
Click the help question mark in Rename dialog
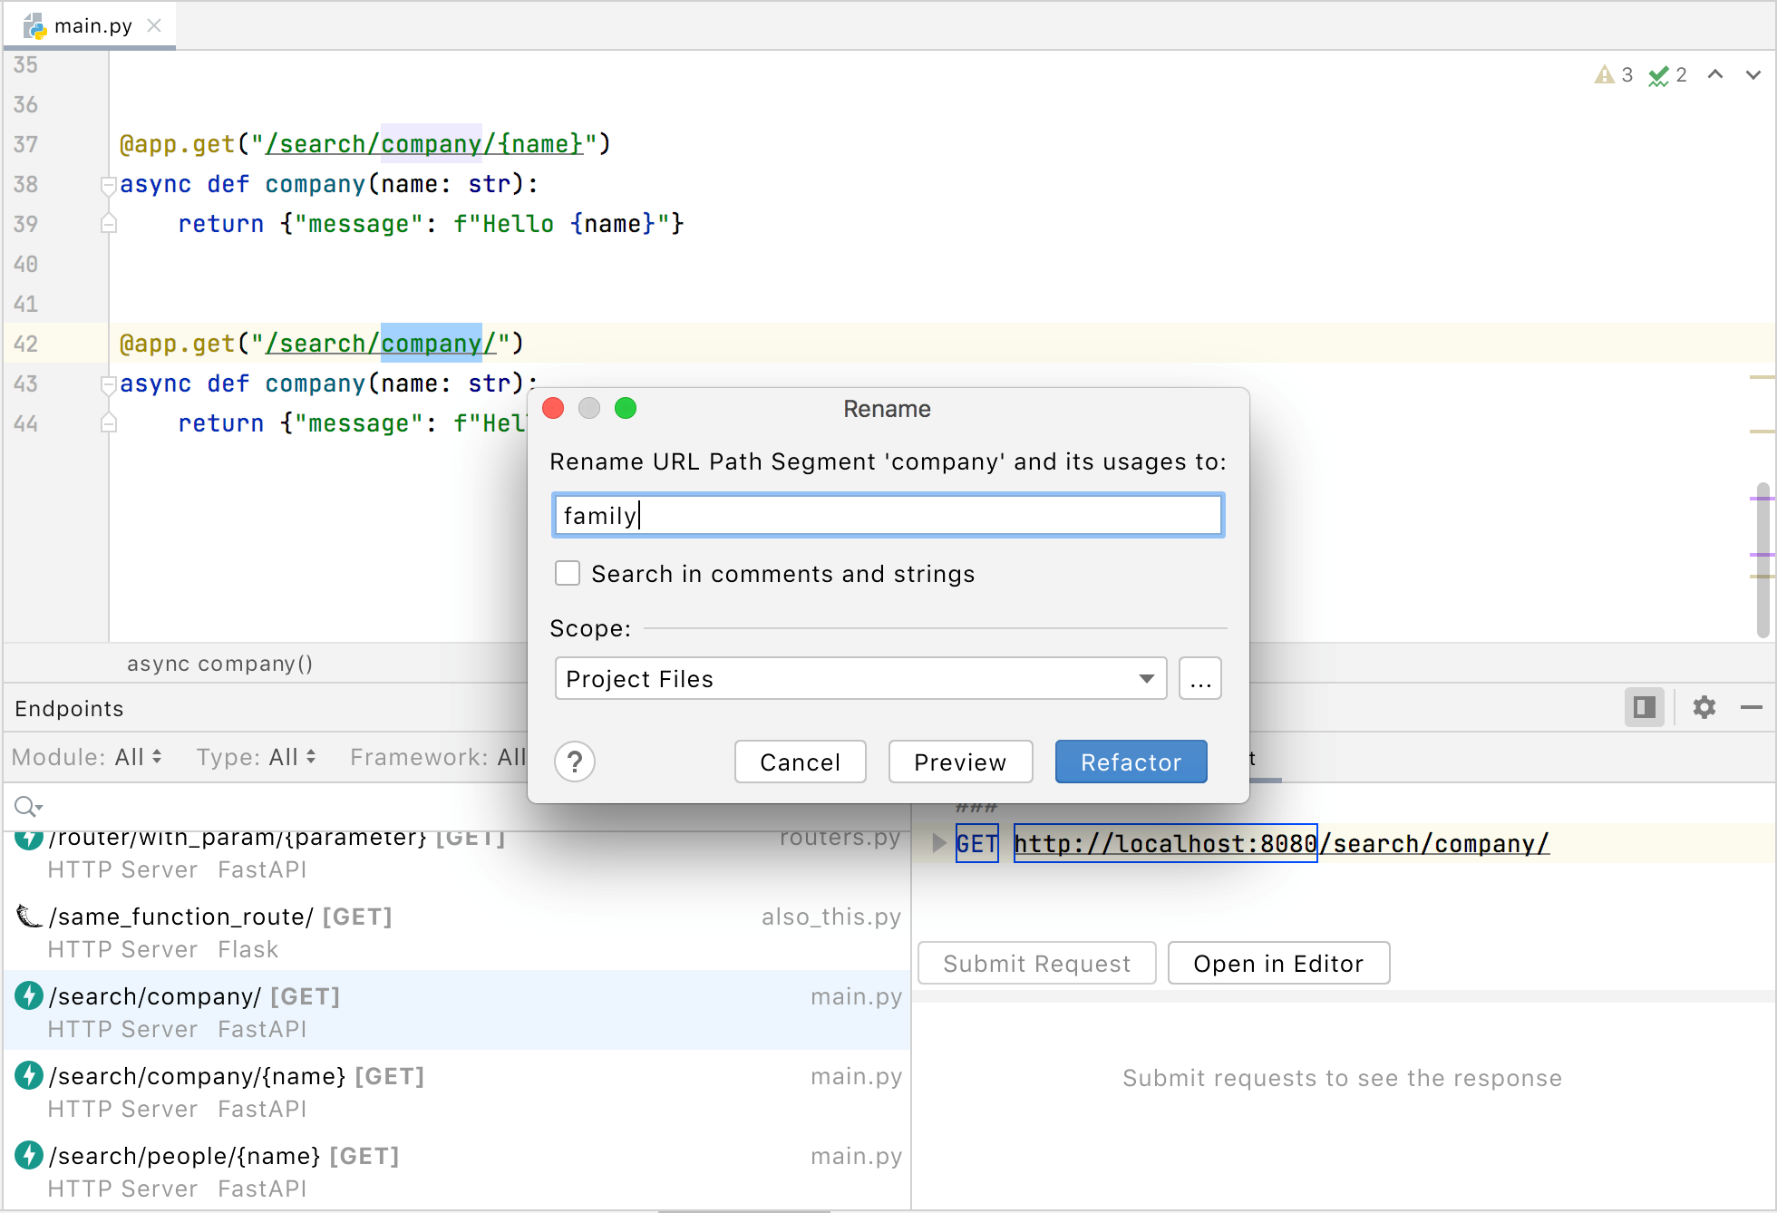coord(574,762)
